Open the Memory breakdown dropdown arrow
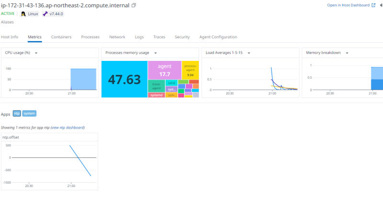 (347, 53)
